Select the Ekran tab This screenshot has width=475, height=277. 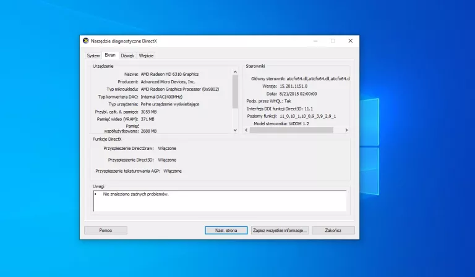[x=110, y=56]
